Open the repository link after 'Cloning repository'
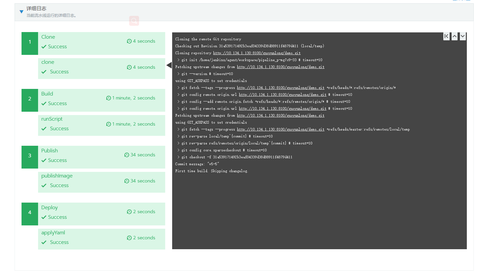 pos(257,53)
